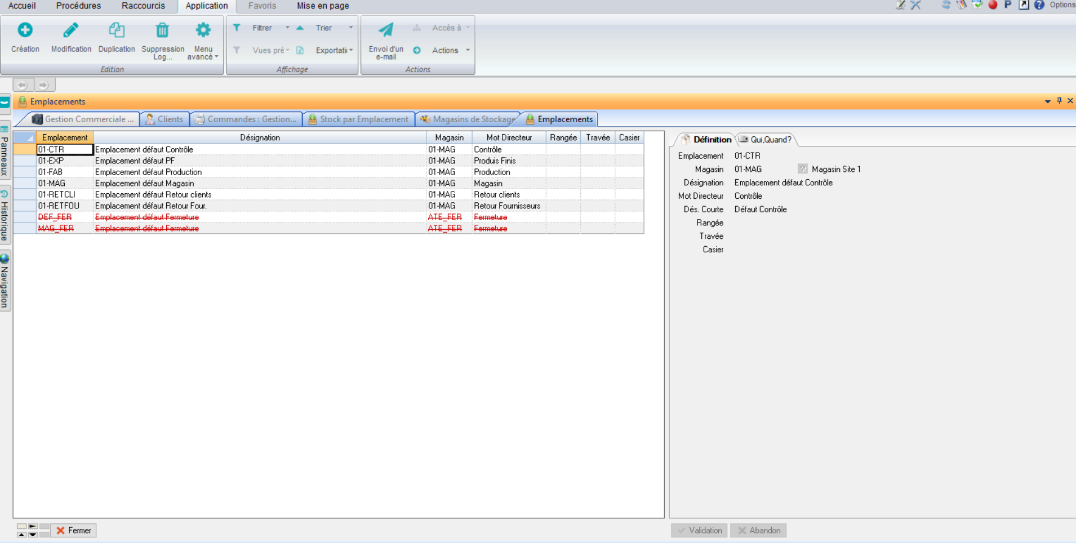Switch to the Procédures ribbon tab

(x=78, y=6)
